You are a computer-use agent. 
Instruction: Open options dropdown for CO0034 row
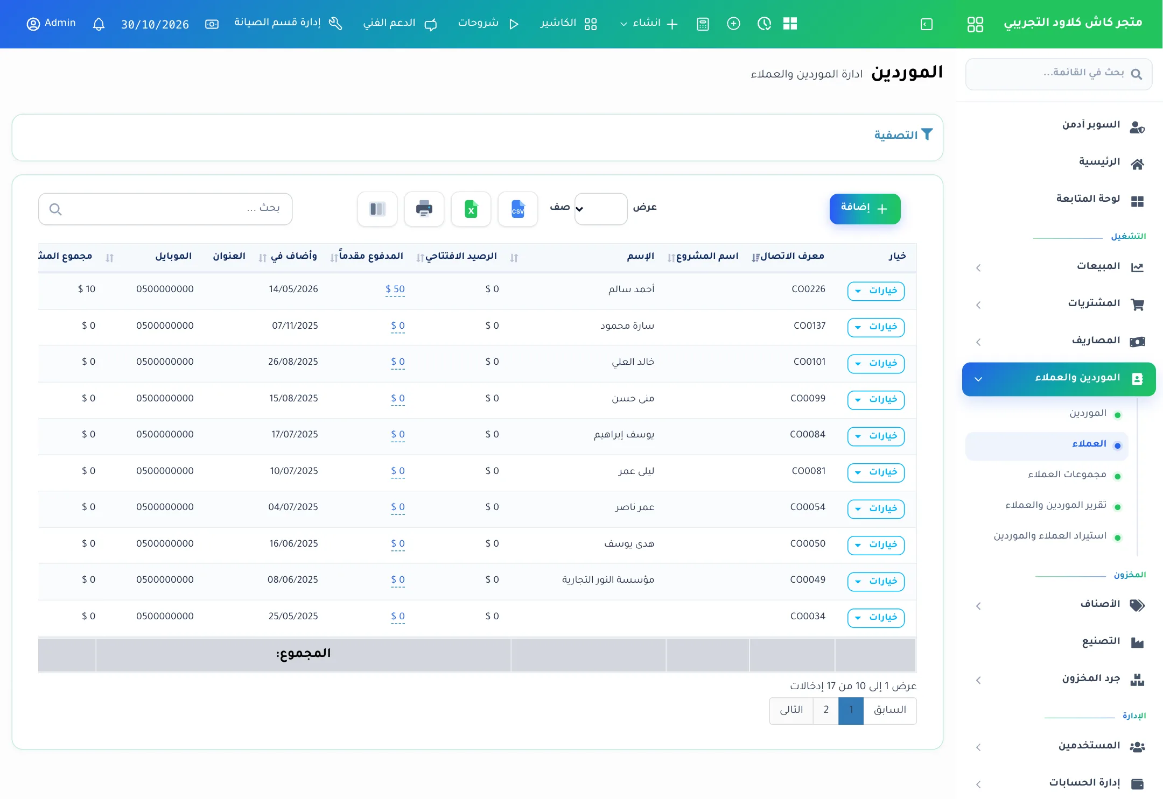point(875,618)
